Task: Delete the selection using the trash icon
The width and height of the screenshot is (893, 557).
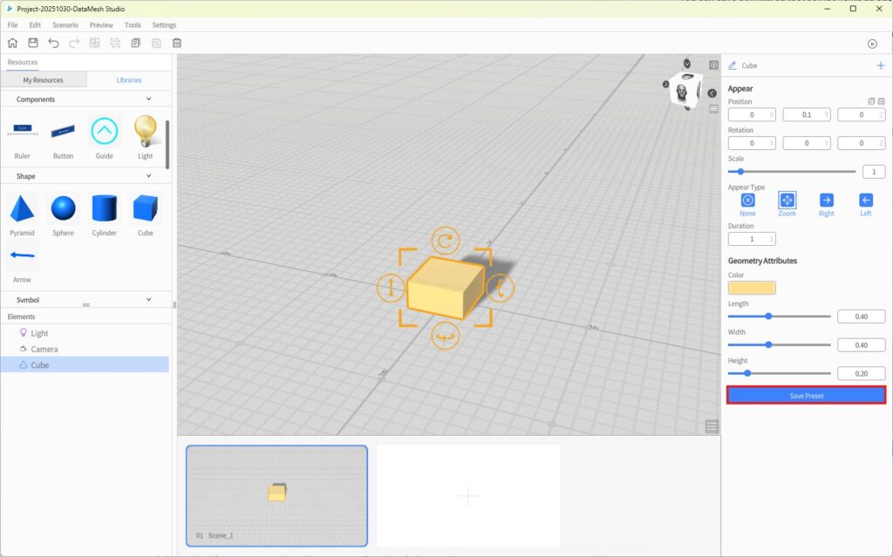Action: [177, 43]
